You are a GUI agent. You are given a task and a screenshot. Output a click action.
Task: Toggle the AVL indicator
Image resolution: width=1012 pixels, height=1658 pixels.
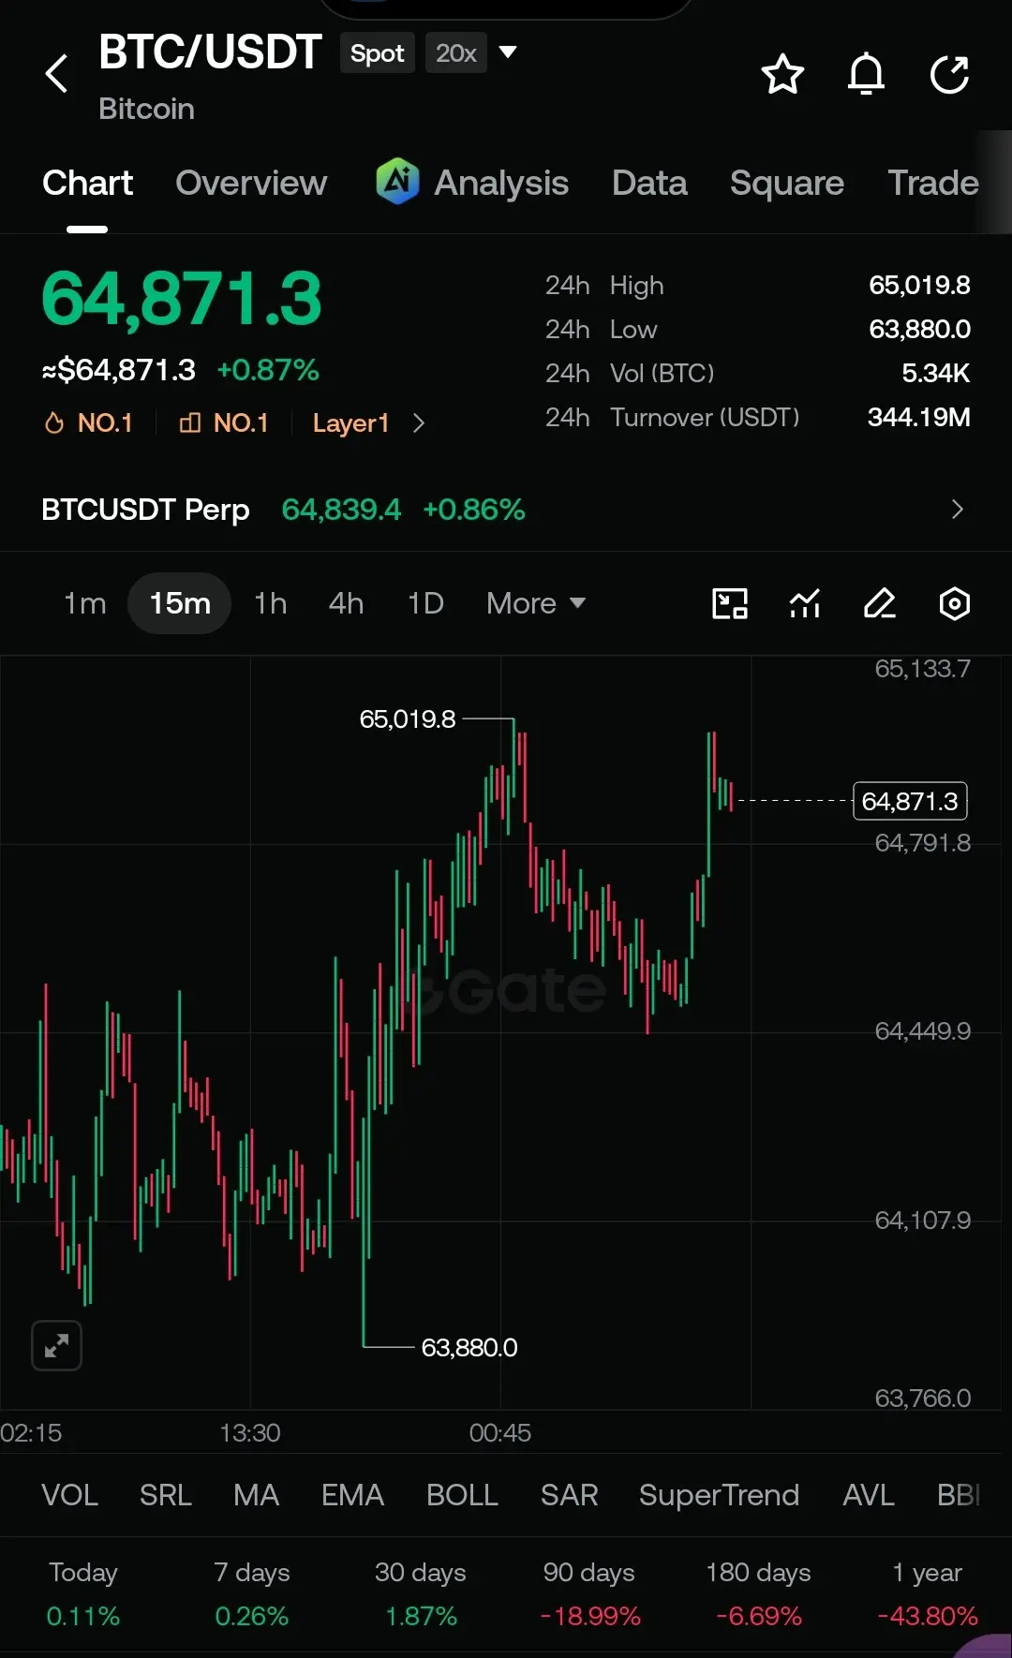click(869, 1494)
